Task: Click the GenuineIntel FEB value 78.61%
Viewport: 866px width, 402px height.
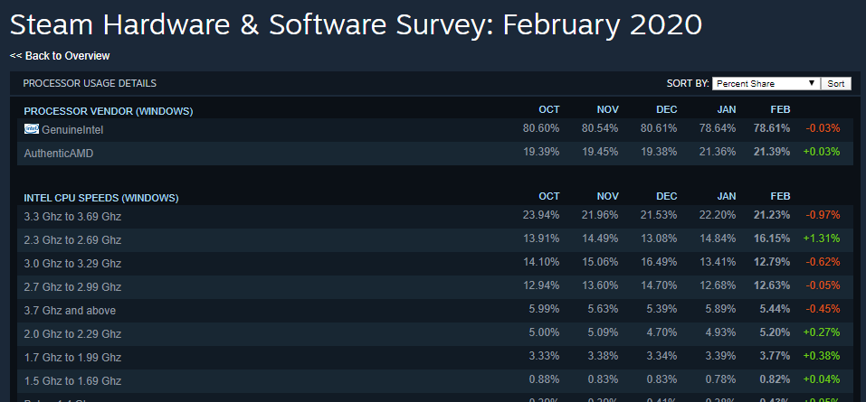Action: tap(771, 129)
